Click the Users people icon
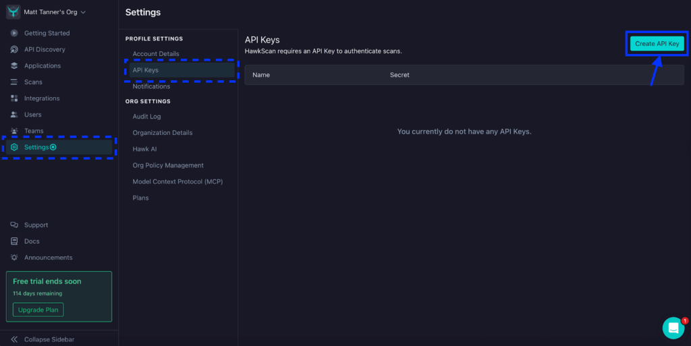The width and height of the screenshot is (691, 346). pos(14,115)
